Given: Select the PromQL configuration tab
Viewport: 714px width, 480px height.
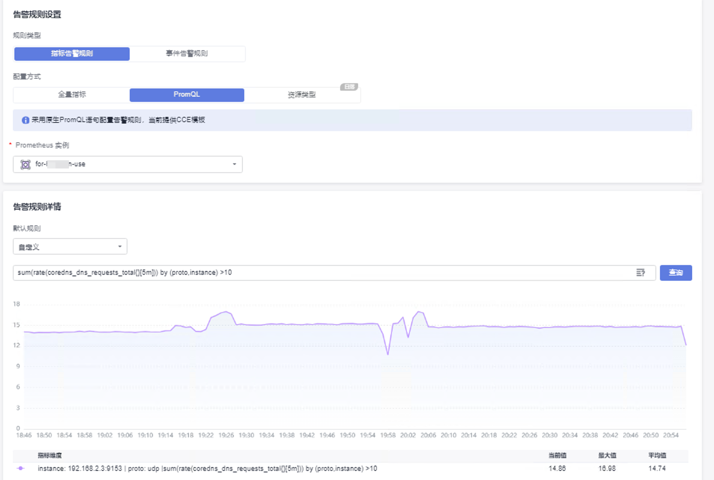Looking at the screenshot, I should [187, 95].
